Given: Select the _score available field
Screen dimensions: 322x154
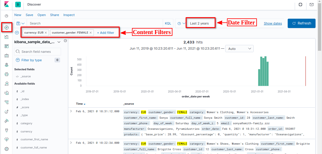Looking at the screenshot, I should (25, 107).
